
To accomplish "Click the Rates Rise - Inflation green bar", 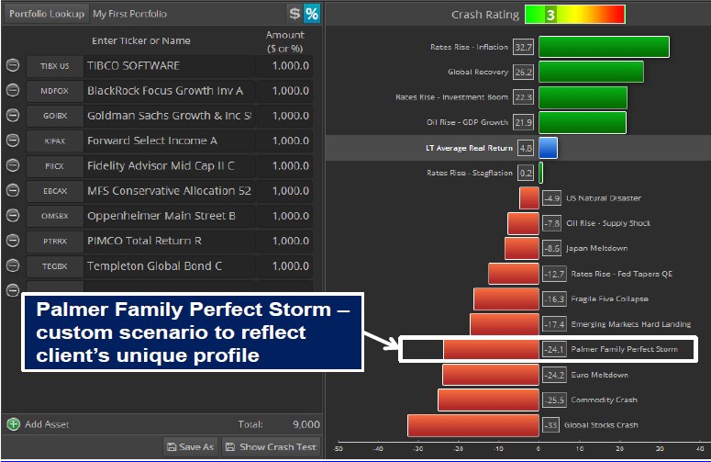I will 603,47.
